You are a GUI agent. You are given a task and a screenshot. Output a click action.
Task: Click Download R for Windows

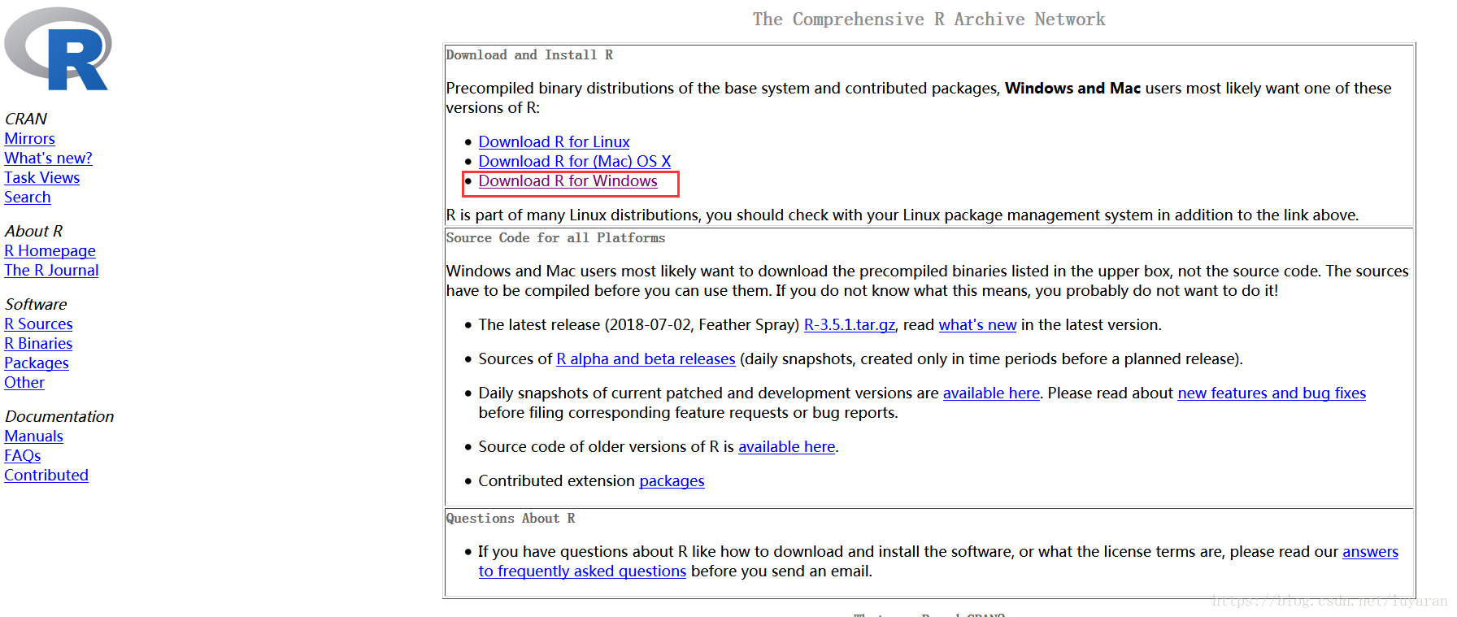(x=568, y=181)
